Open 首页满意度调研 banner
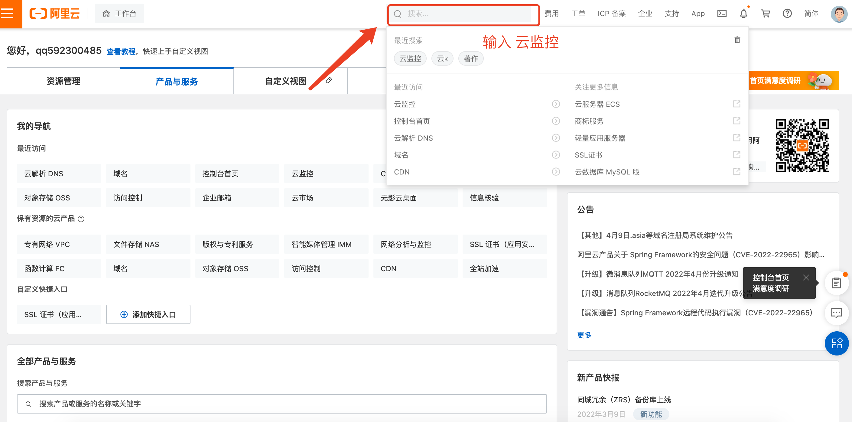 (x=794, y=80)
